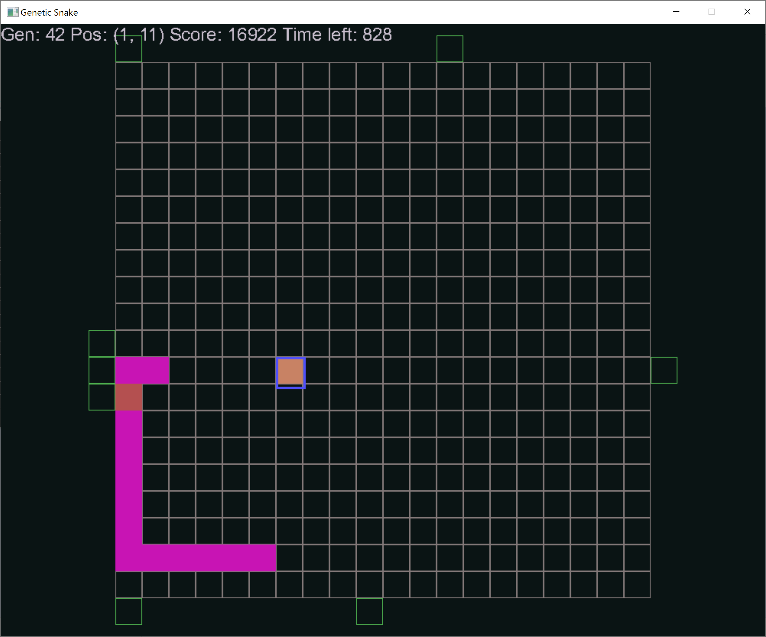
Task: Click magenta snake cell right of top-left segment
Action: pyautogui.click(x=156, y=370)
